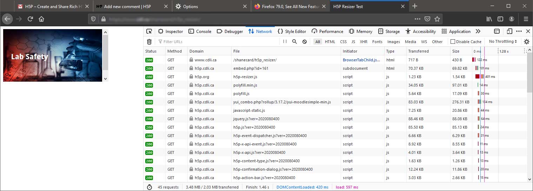Open the Storage tab
The height and width of the screenshot is (191, 533).
[x=389, y=31]
